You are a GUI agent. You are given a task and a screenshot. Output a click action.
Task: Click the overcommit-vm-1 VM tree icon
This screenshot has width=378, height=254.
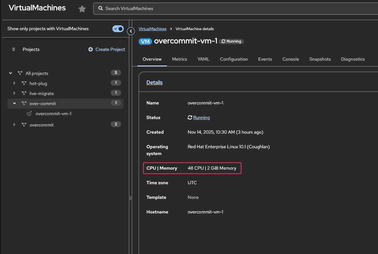click(30, 114)
